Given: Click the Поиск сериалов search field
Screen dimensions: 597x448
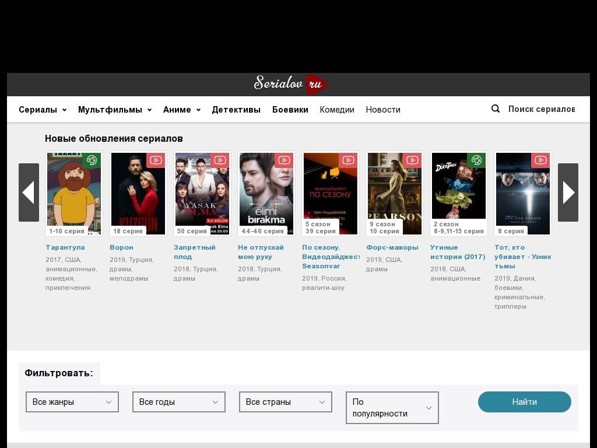Looking at the screenshot, I should pos(542,109).
